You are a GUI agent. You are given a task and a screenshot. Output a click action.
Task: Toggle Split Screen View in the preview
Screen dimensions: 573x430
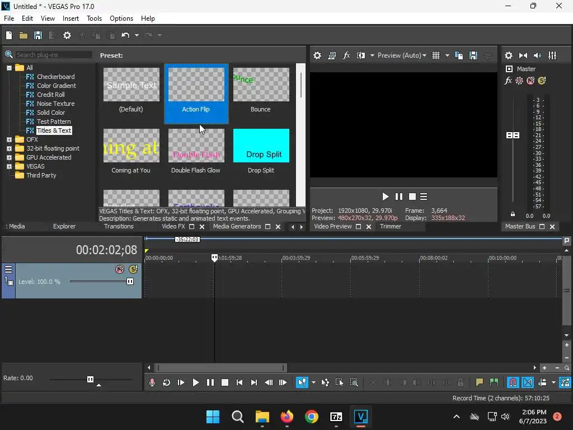point(361,55)
